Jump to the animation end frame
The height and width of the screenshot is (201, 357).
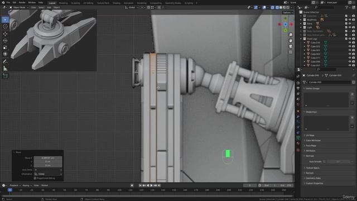coord(159,185)
